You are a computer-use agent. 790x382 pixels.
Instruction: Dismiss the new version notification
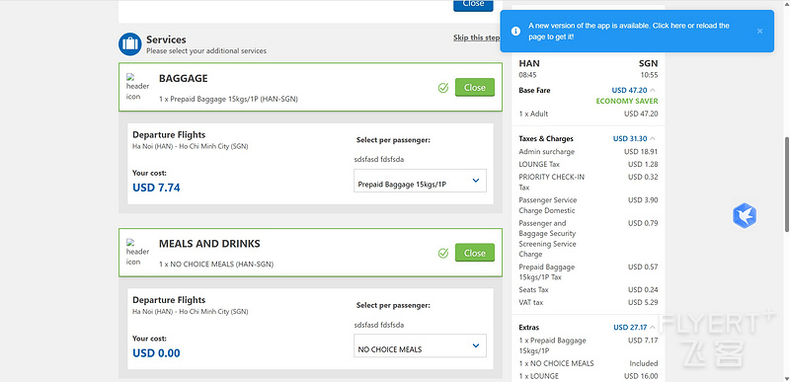tap(759, 32)
